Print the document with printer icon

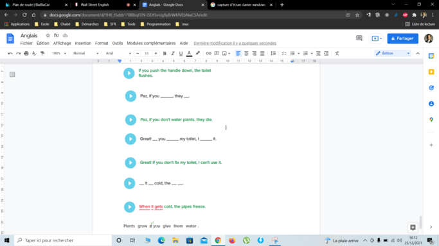[26, 53]
